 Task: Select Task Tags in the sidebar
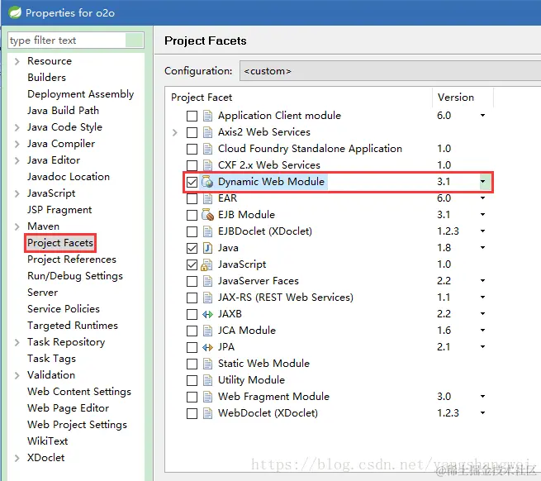pos(51,359)
